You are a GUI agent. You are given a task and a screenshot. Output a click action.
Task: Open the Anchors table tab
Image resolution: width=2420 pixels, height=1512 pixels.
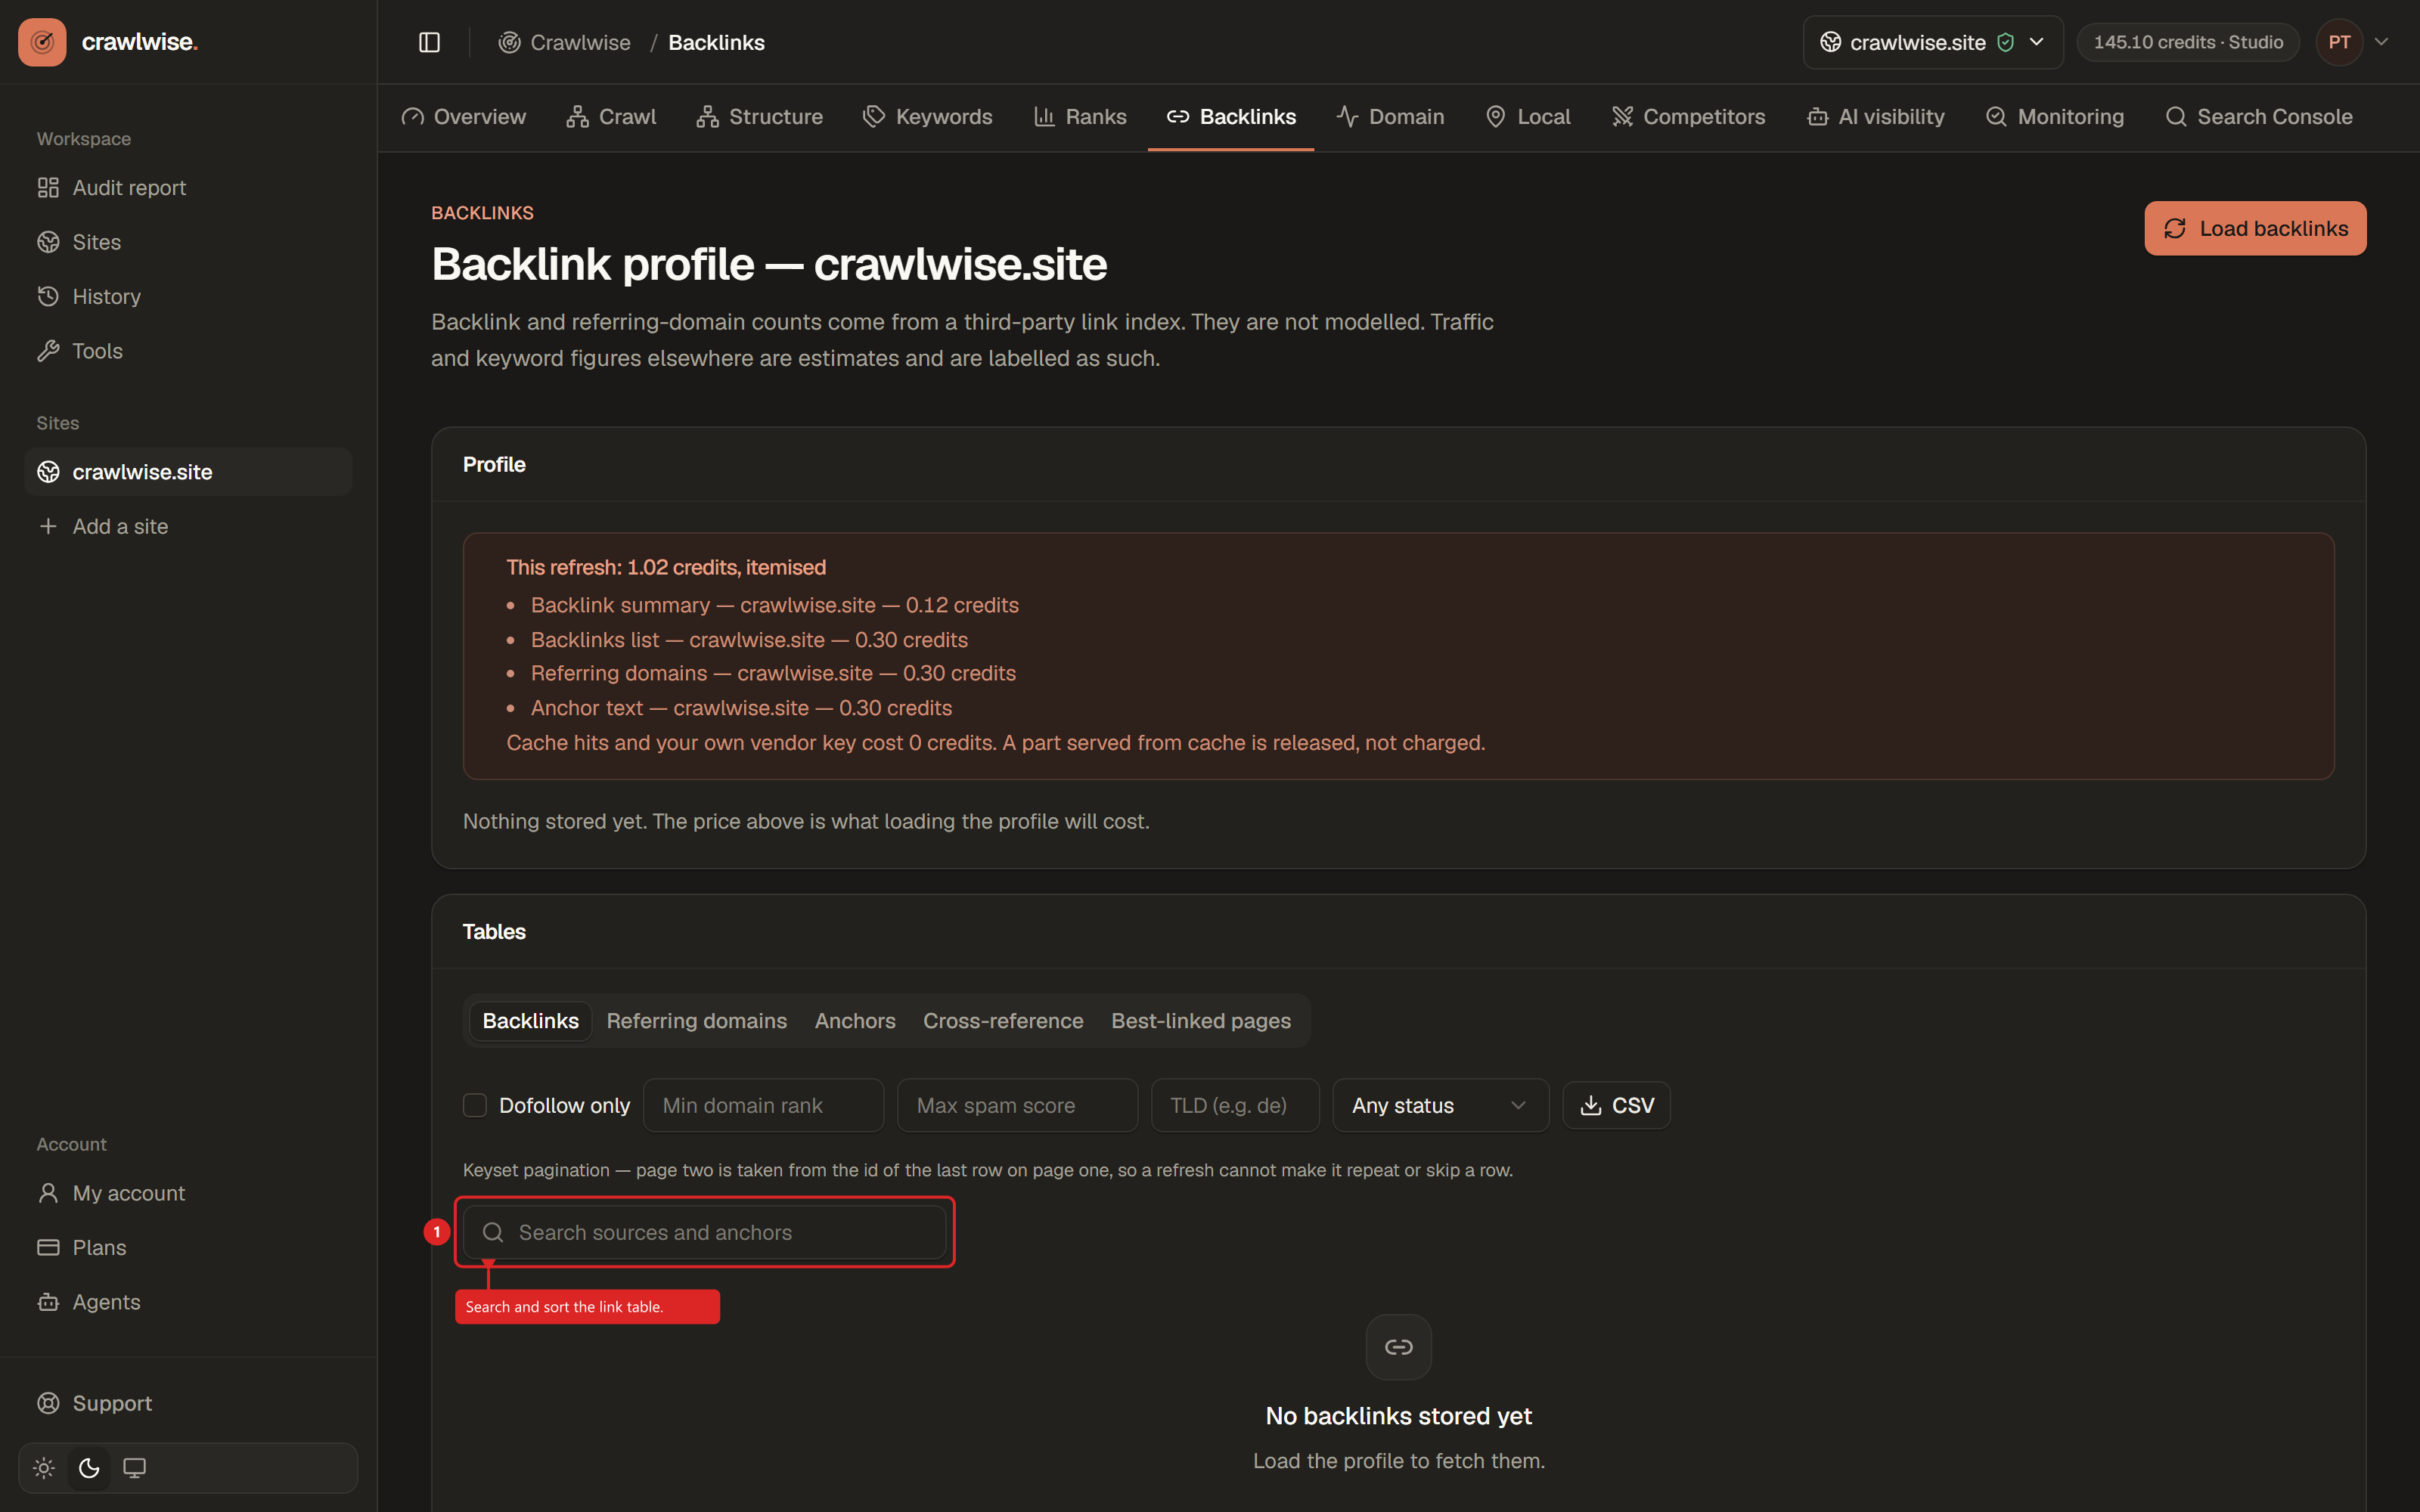[855, 1021]
